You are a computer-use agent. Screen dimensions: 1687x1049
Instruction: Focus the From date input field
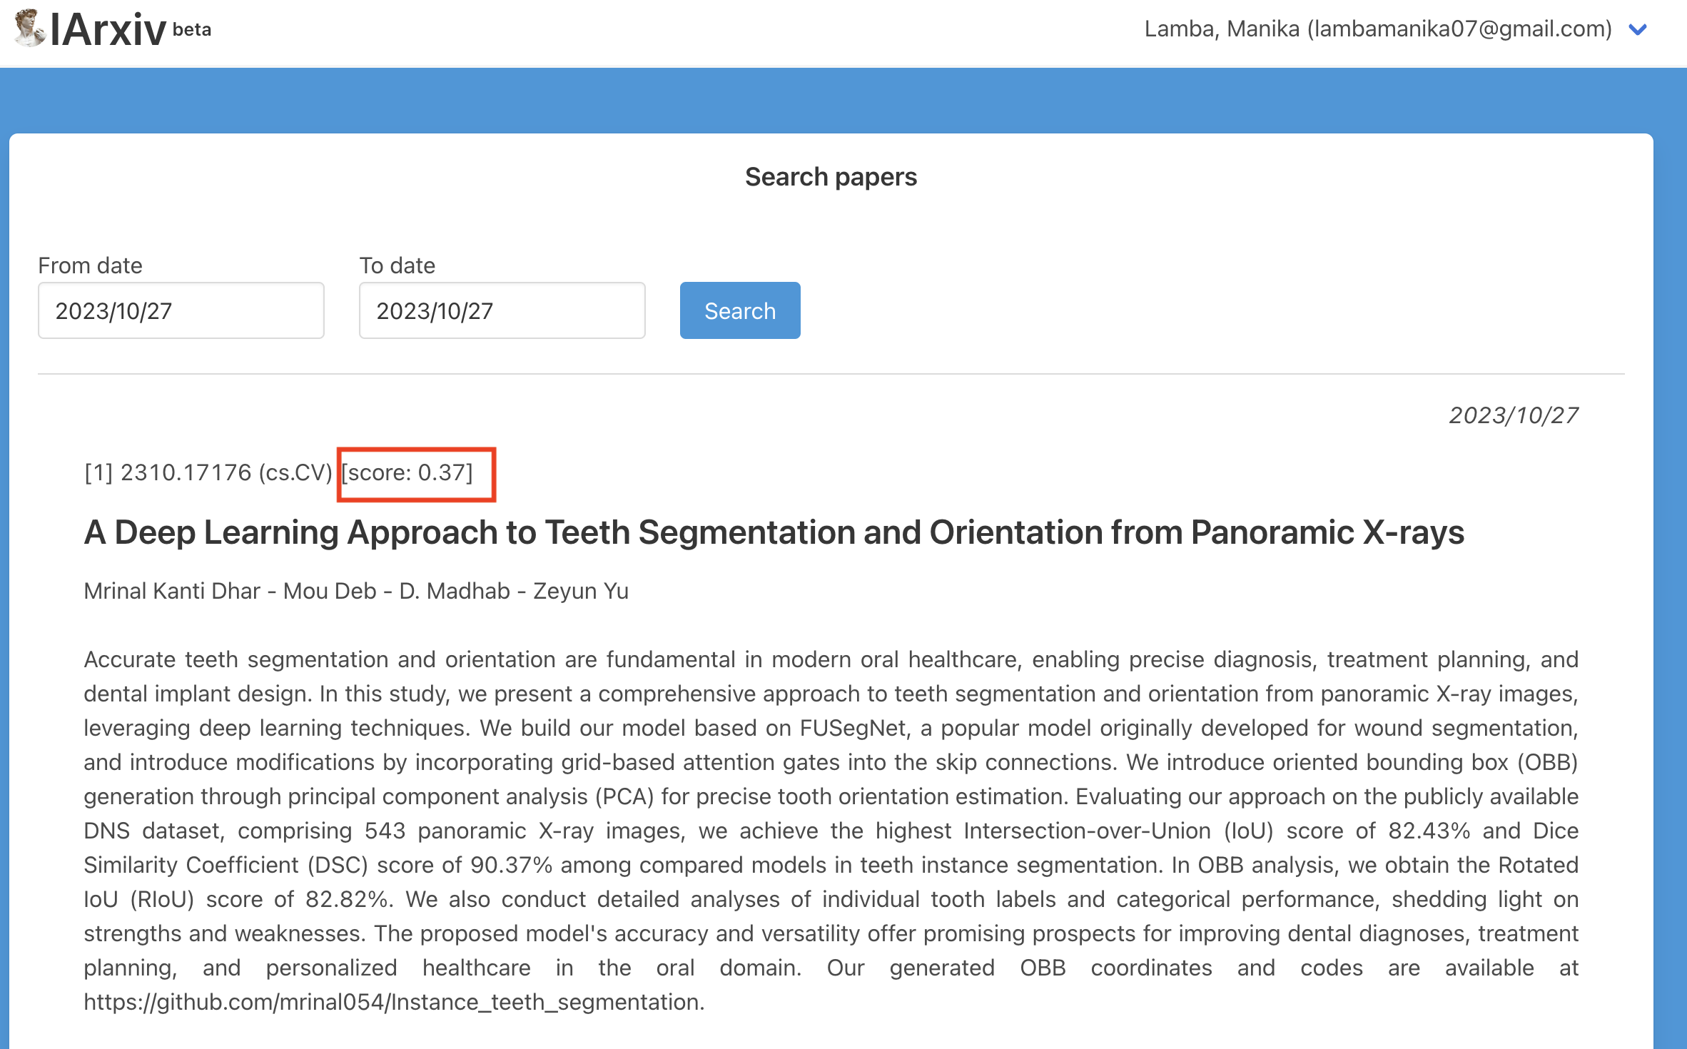point(181,310)
